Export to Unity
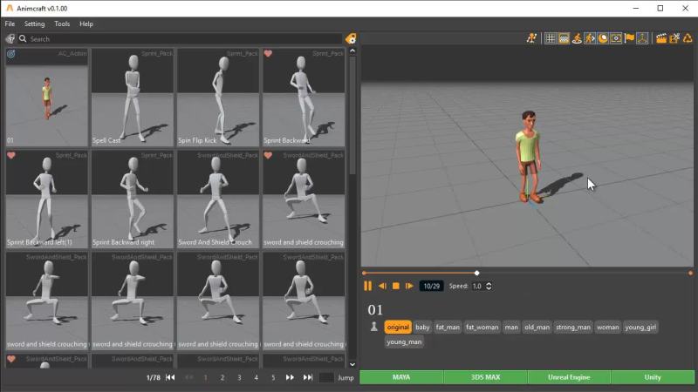This screenshot has width=698, height=392. tap(653, 377)
